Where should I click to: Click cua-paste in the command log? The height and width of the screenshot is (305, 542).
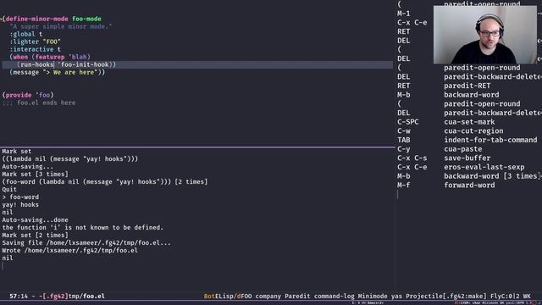[463, 149]
